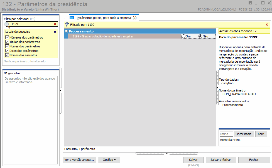Screen dimensions: 272x168
Task: Maximize the window
Action: [263, 3]
